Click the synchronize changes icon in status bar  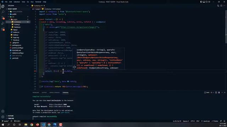click(x=11, y=121)
